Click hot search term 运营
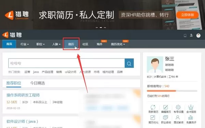The image size is (205, 128). [x=27, y=72]
